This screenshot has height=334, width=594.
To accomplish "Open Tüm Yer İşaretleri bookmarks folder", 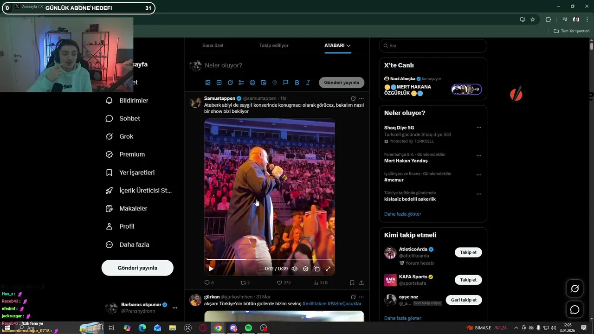I will click(x=571, y=31).
